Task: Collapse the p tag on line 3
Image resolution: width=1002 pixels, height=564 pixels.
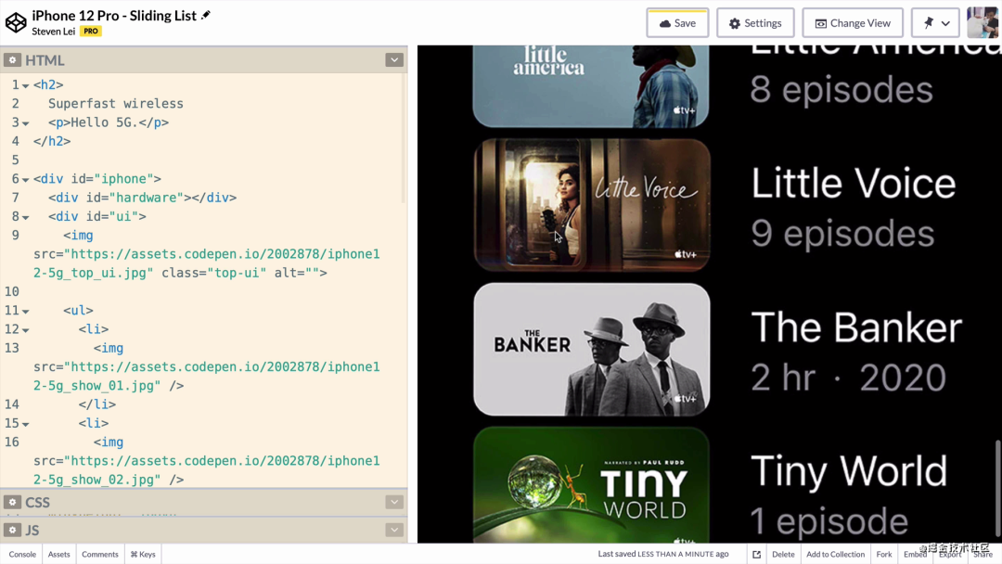Action: 26,123
